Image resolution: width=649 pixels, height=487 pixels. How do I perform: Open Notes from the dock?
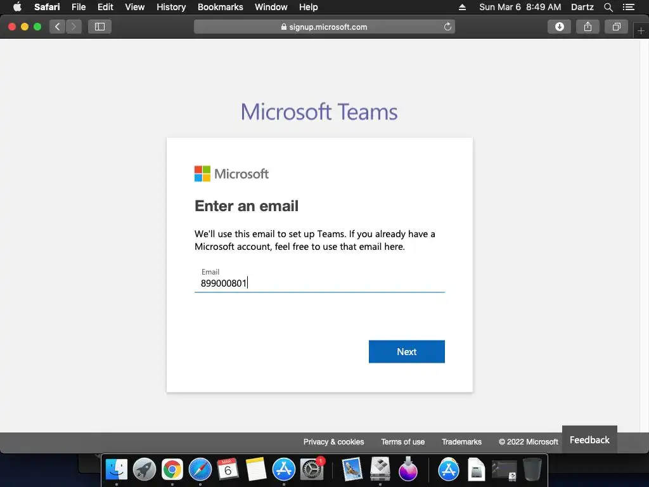click(256, 470)
